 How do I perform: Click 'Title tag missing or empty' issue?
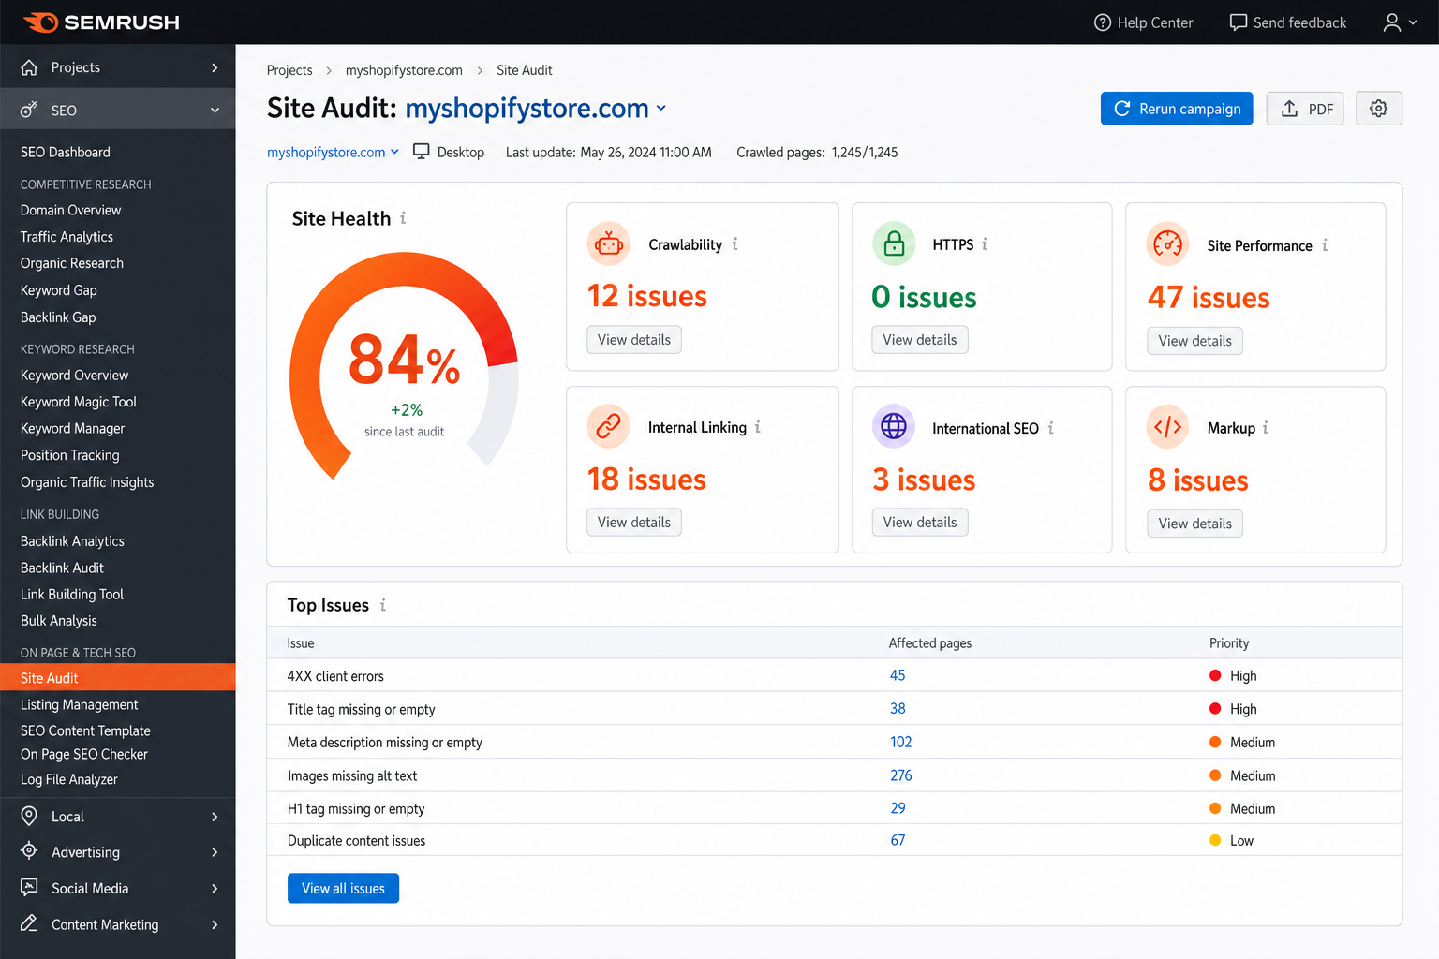[x=362, y=709]
